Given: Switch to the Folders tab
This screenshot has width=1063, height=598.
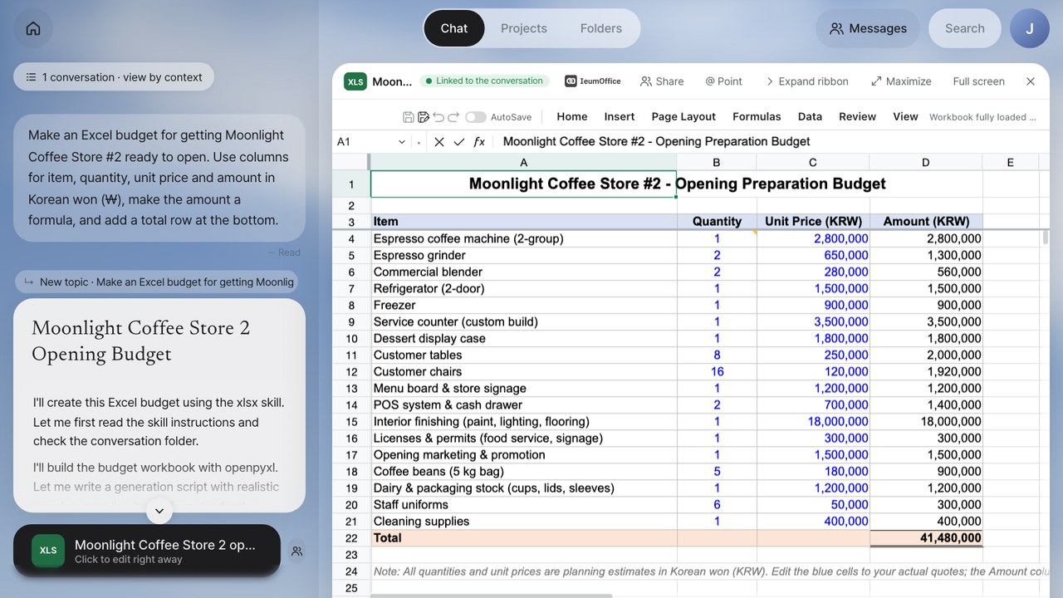Looking at the screenshot, I should (601, 28).
